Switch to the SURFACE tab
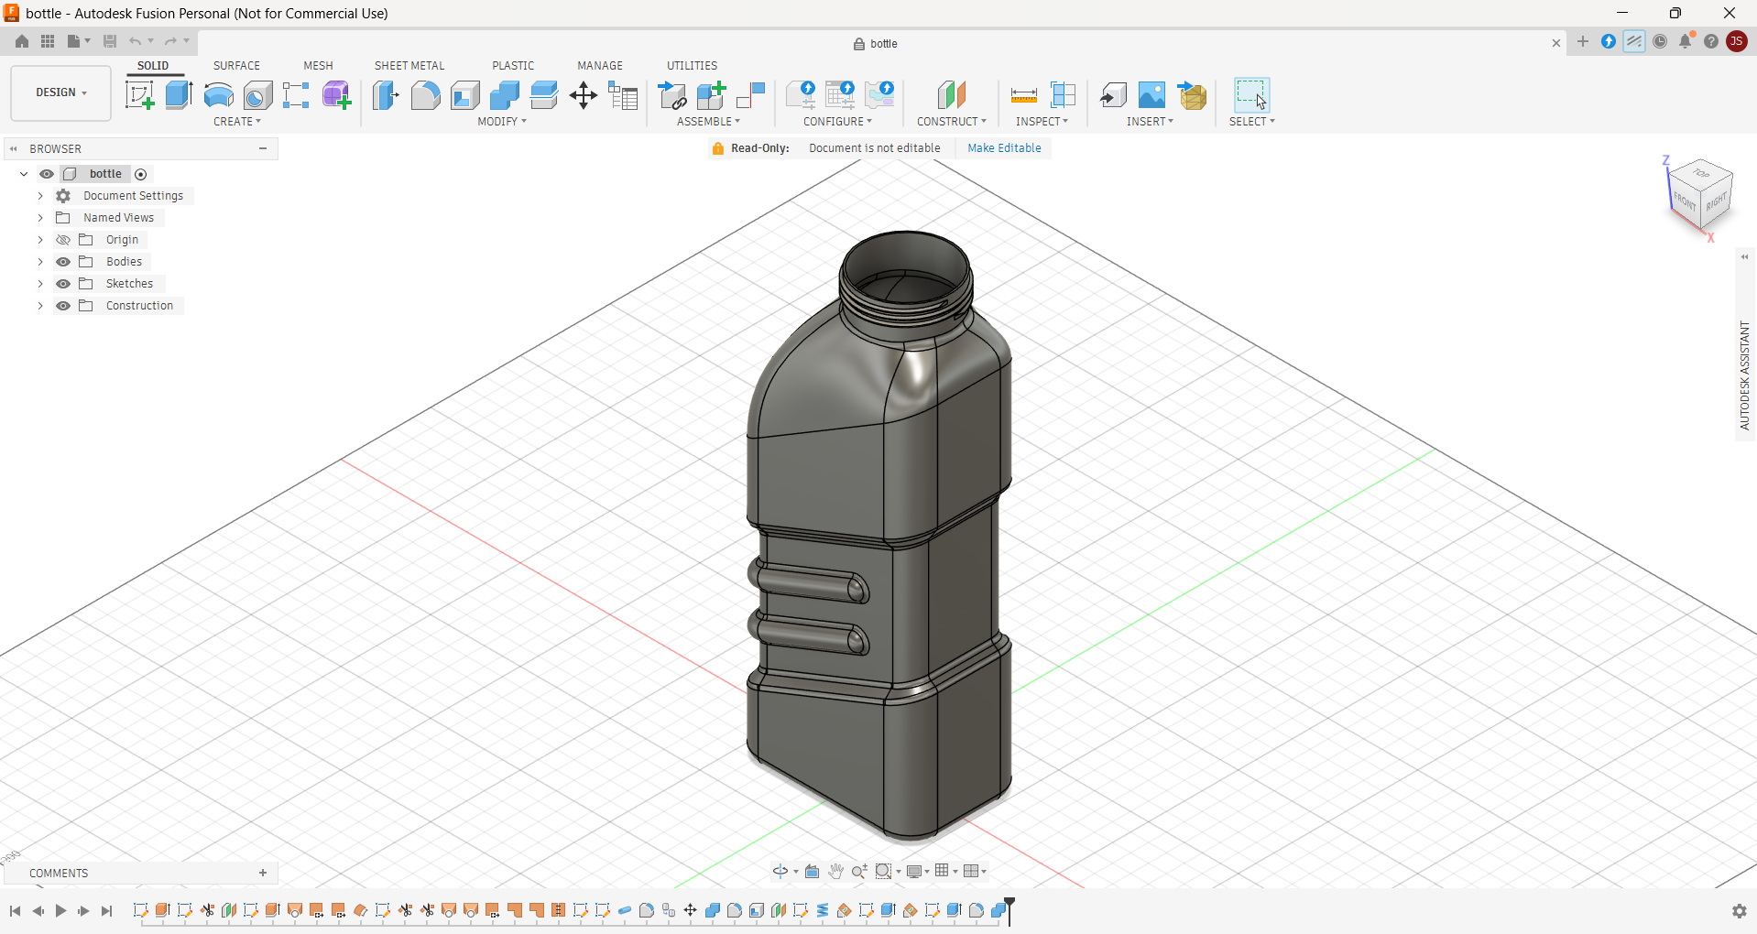Image resolution: width=1757 pixels, height=934 pixels. click(236, 66)
